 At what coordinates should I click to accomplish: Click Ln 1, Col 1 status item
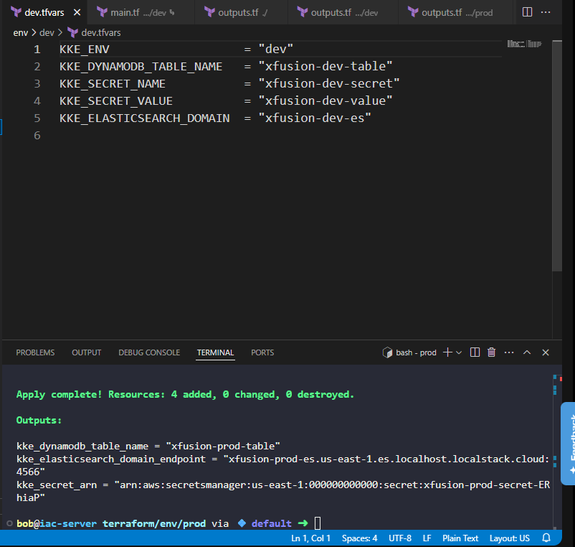tap(311, 538)
